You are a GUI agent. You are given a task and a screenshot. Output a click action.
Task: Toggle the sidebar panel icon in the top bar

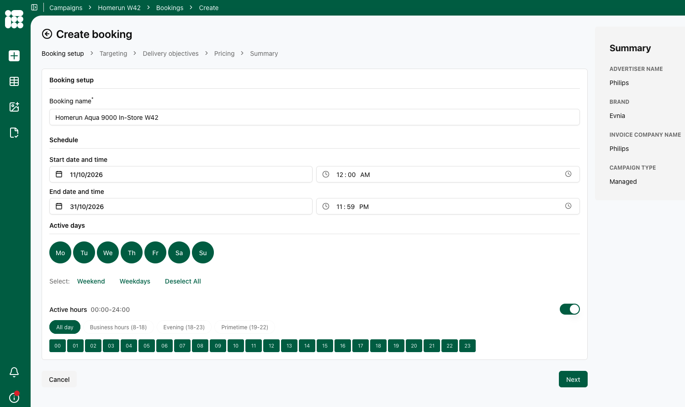34,7
